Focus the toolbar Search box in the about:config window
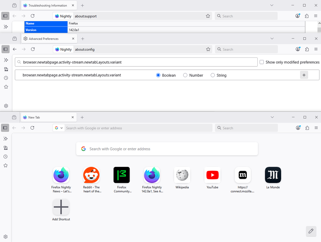This screenshot has height=242, width=321. coord(246,49)
